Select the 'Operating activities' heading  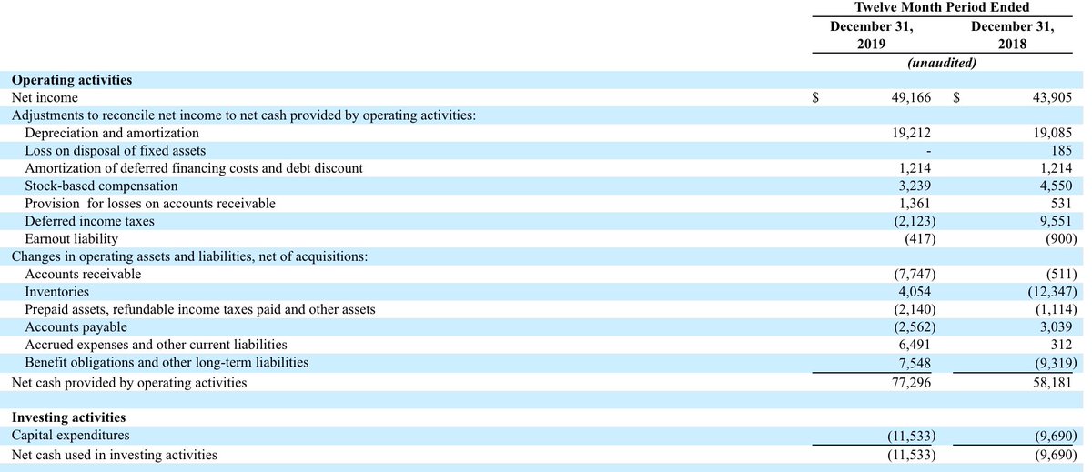click(72, 80)
